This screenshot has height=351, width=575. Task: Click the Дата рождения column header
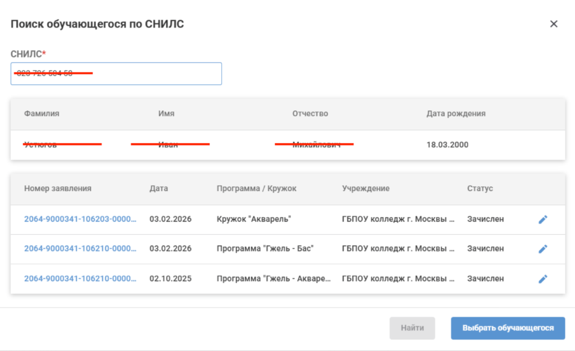[x=456, y=113]
